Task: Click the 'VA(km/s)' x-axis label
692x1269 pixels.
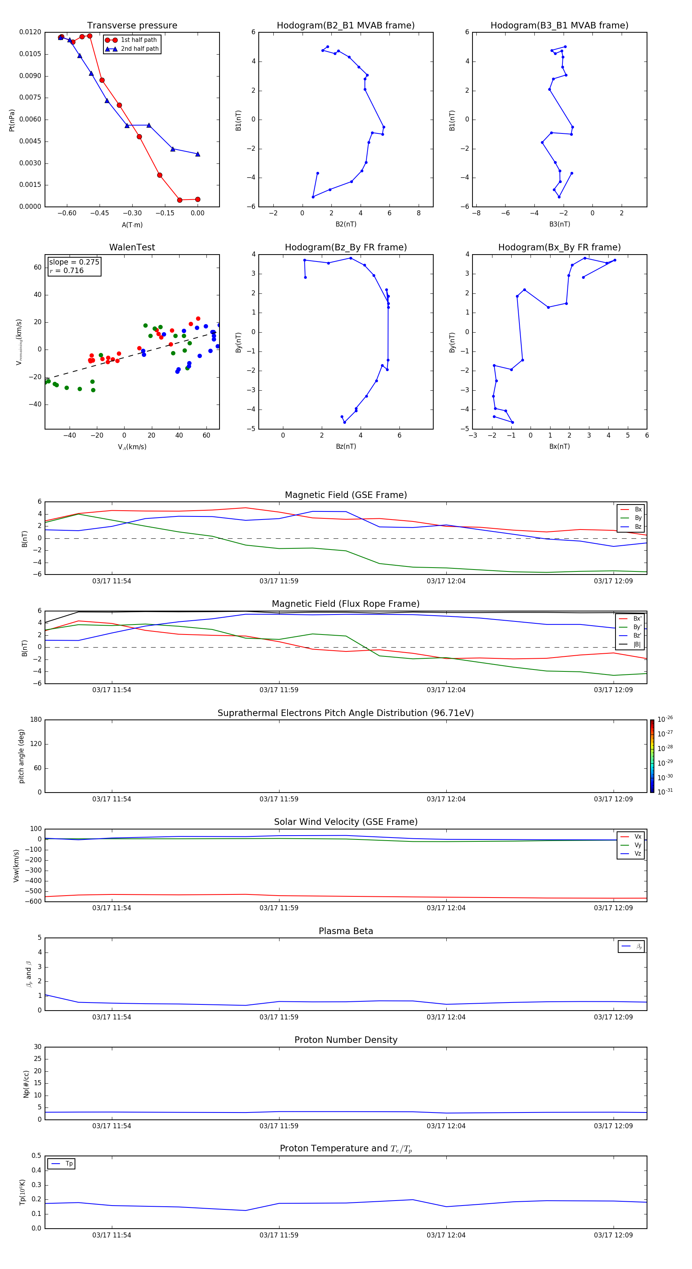Action: pyautogui.click(x=132, y=447)
